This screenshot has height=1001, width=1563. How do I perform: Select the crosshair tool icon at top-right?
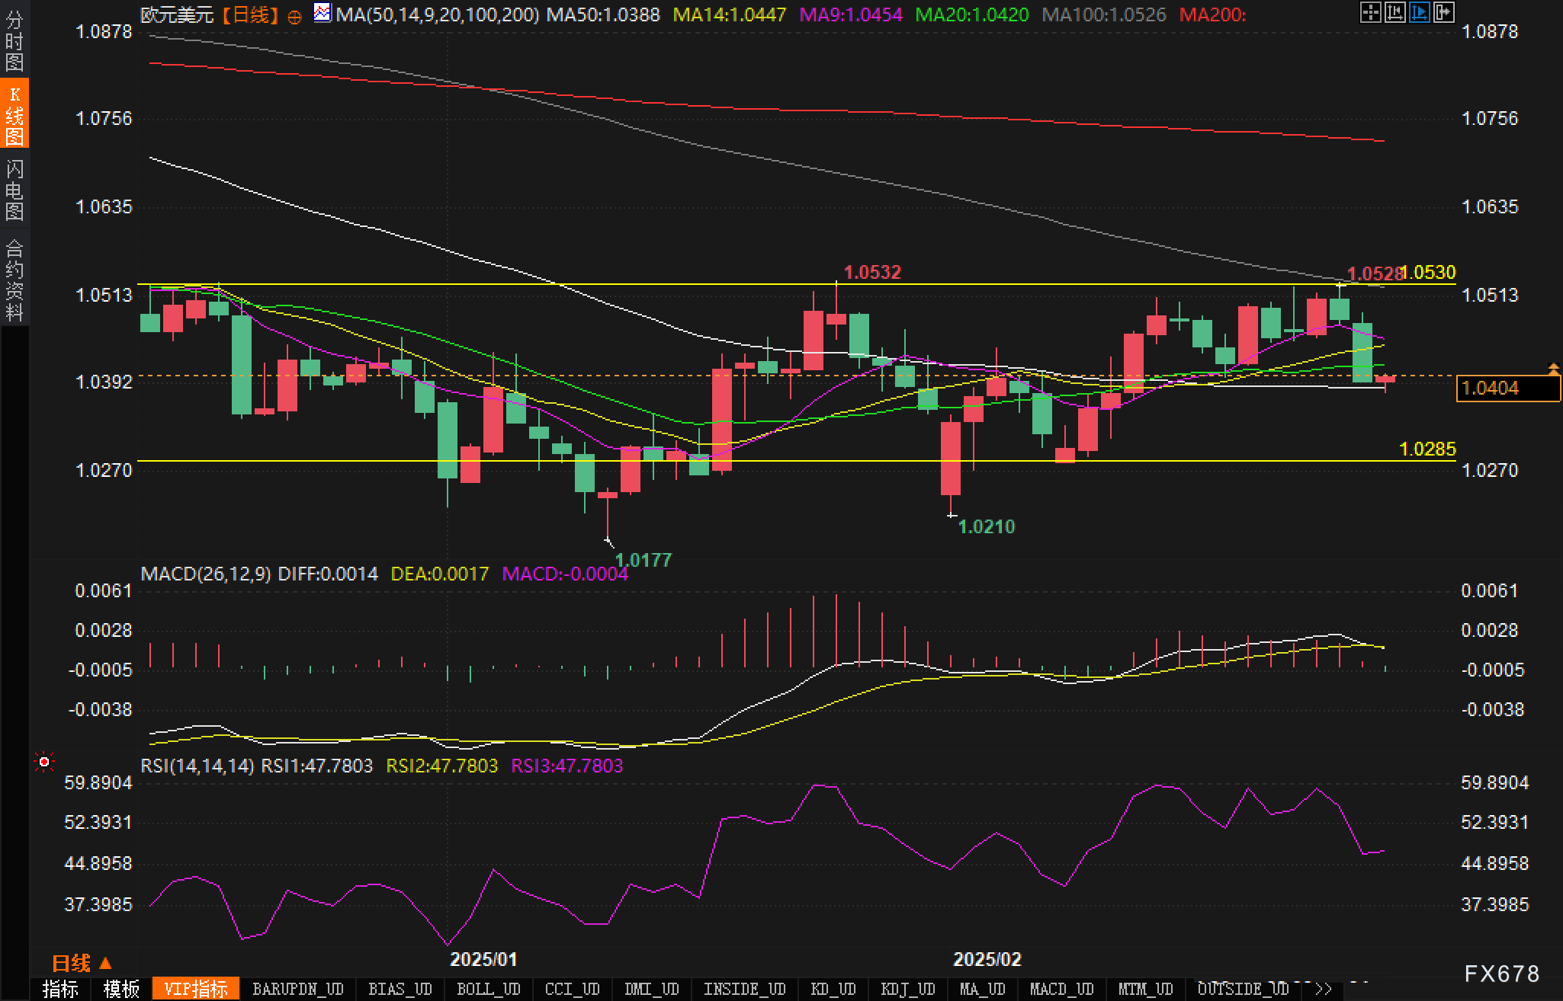(1371, 12)
